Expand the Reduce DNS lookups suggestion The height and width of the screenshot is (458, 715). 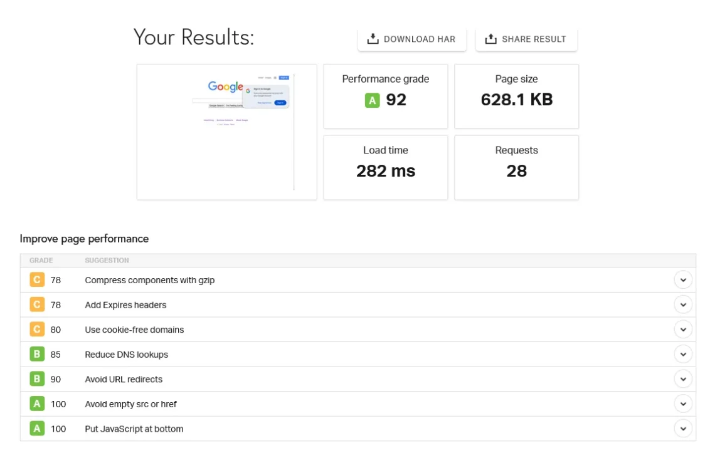pyautogui.click(x=683, y=354)
